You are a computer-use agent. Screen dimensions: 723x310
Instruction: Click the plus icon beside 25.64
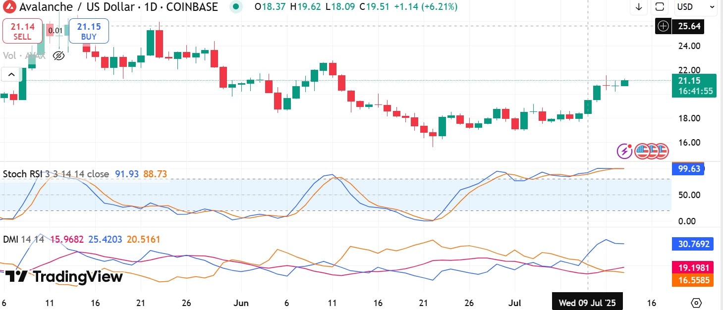point(663,26)
